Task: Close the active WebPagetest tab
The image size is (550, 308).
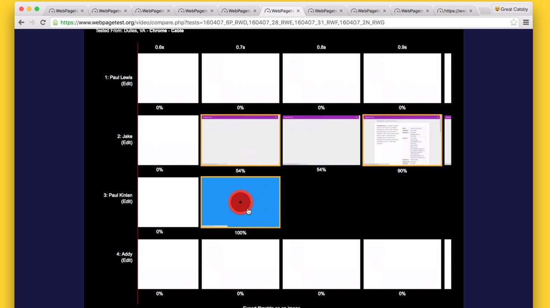Action: tap(298, 11)
